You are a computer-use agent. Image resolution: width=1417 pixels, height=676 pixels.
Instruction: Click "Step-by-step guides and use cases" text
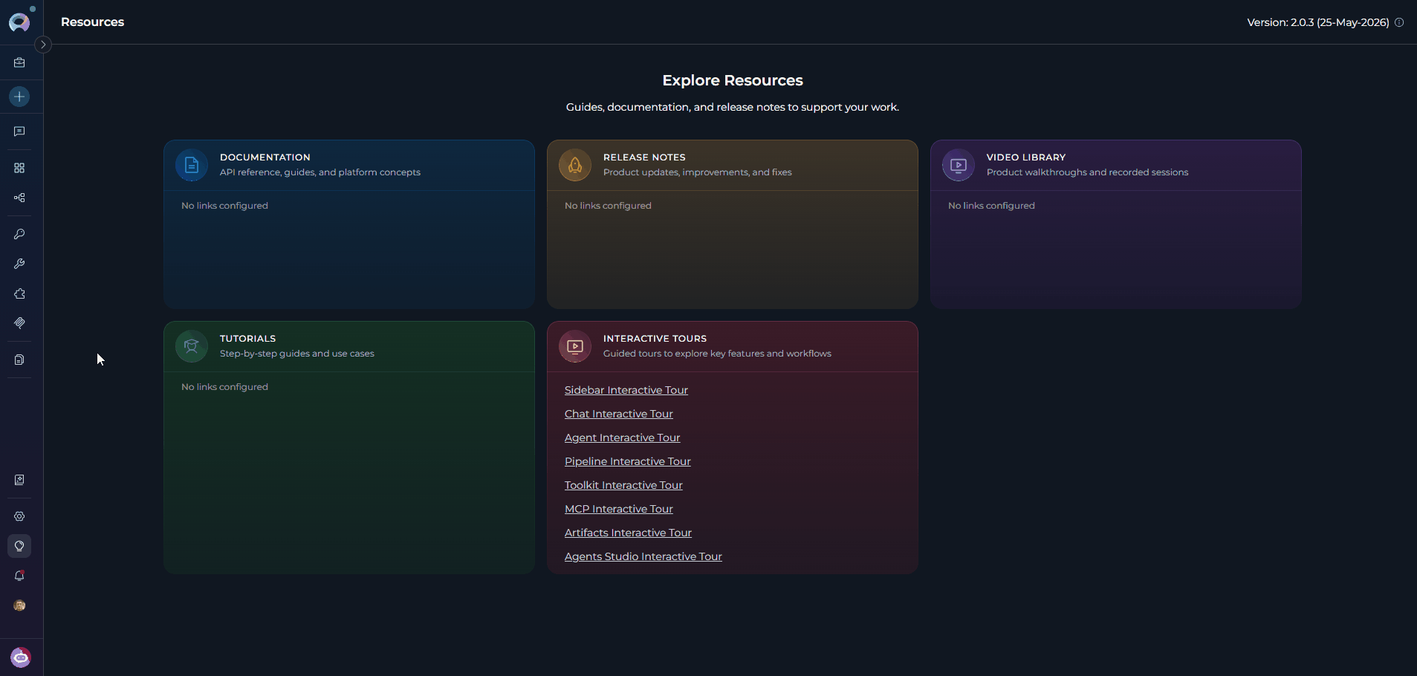(x=297, y=354)
